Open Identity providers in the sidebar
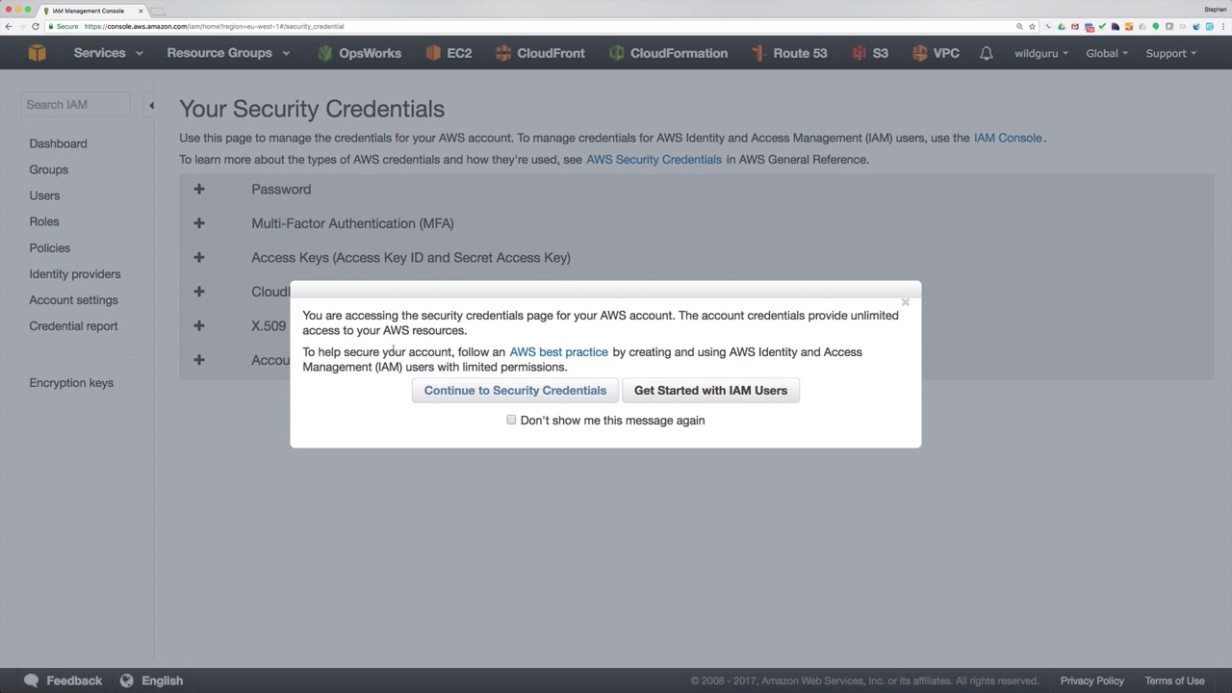This screenshot has height=693, width=1232. [75, 274]
